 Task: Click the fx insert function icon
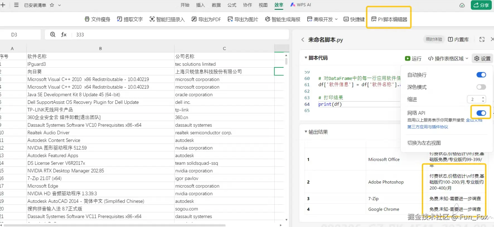pyautogui.click(x=64, y=35)
